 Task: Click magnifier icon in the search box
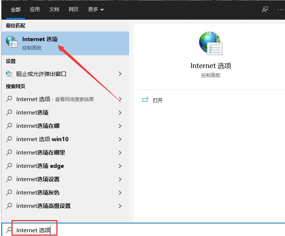tap(9, 230)
